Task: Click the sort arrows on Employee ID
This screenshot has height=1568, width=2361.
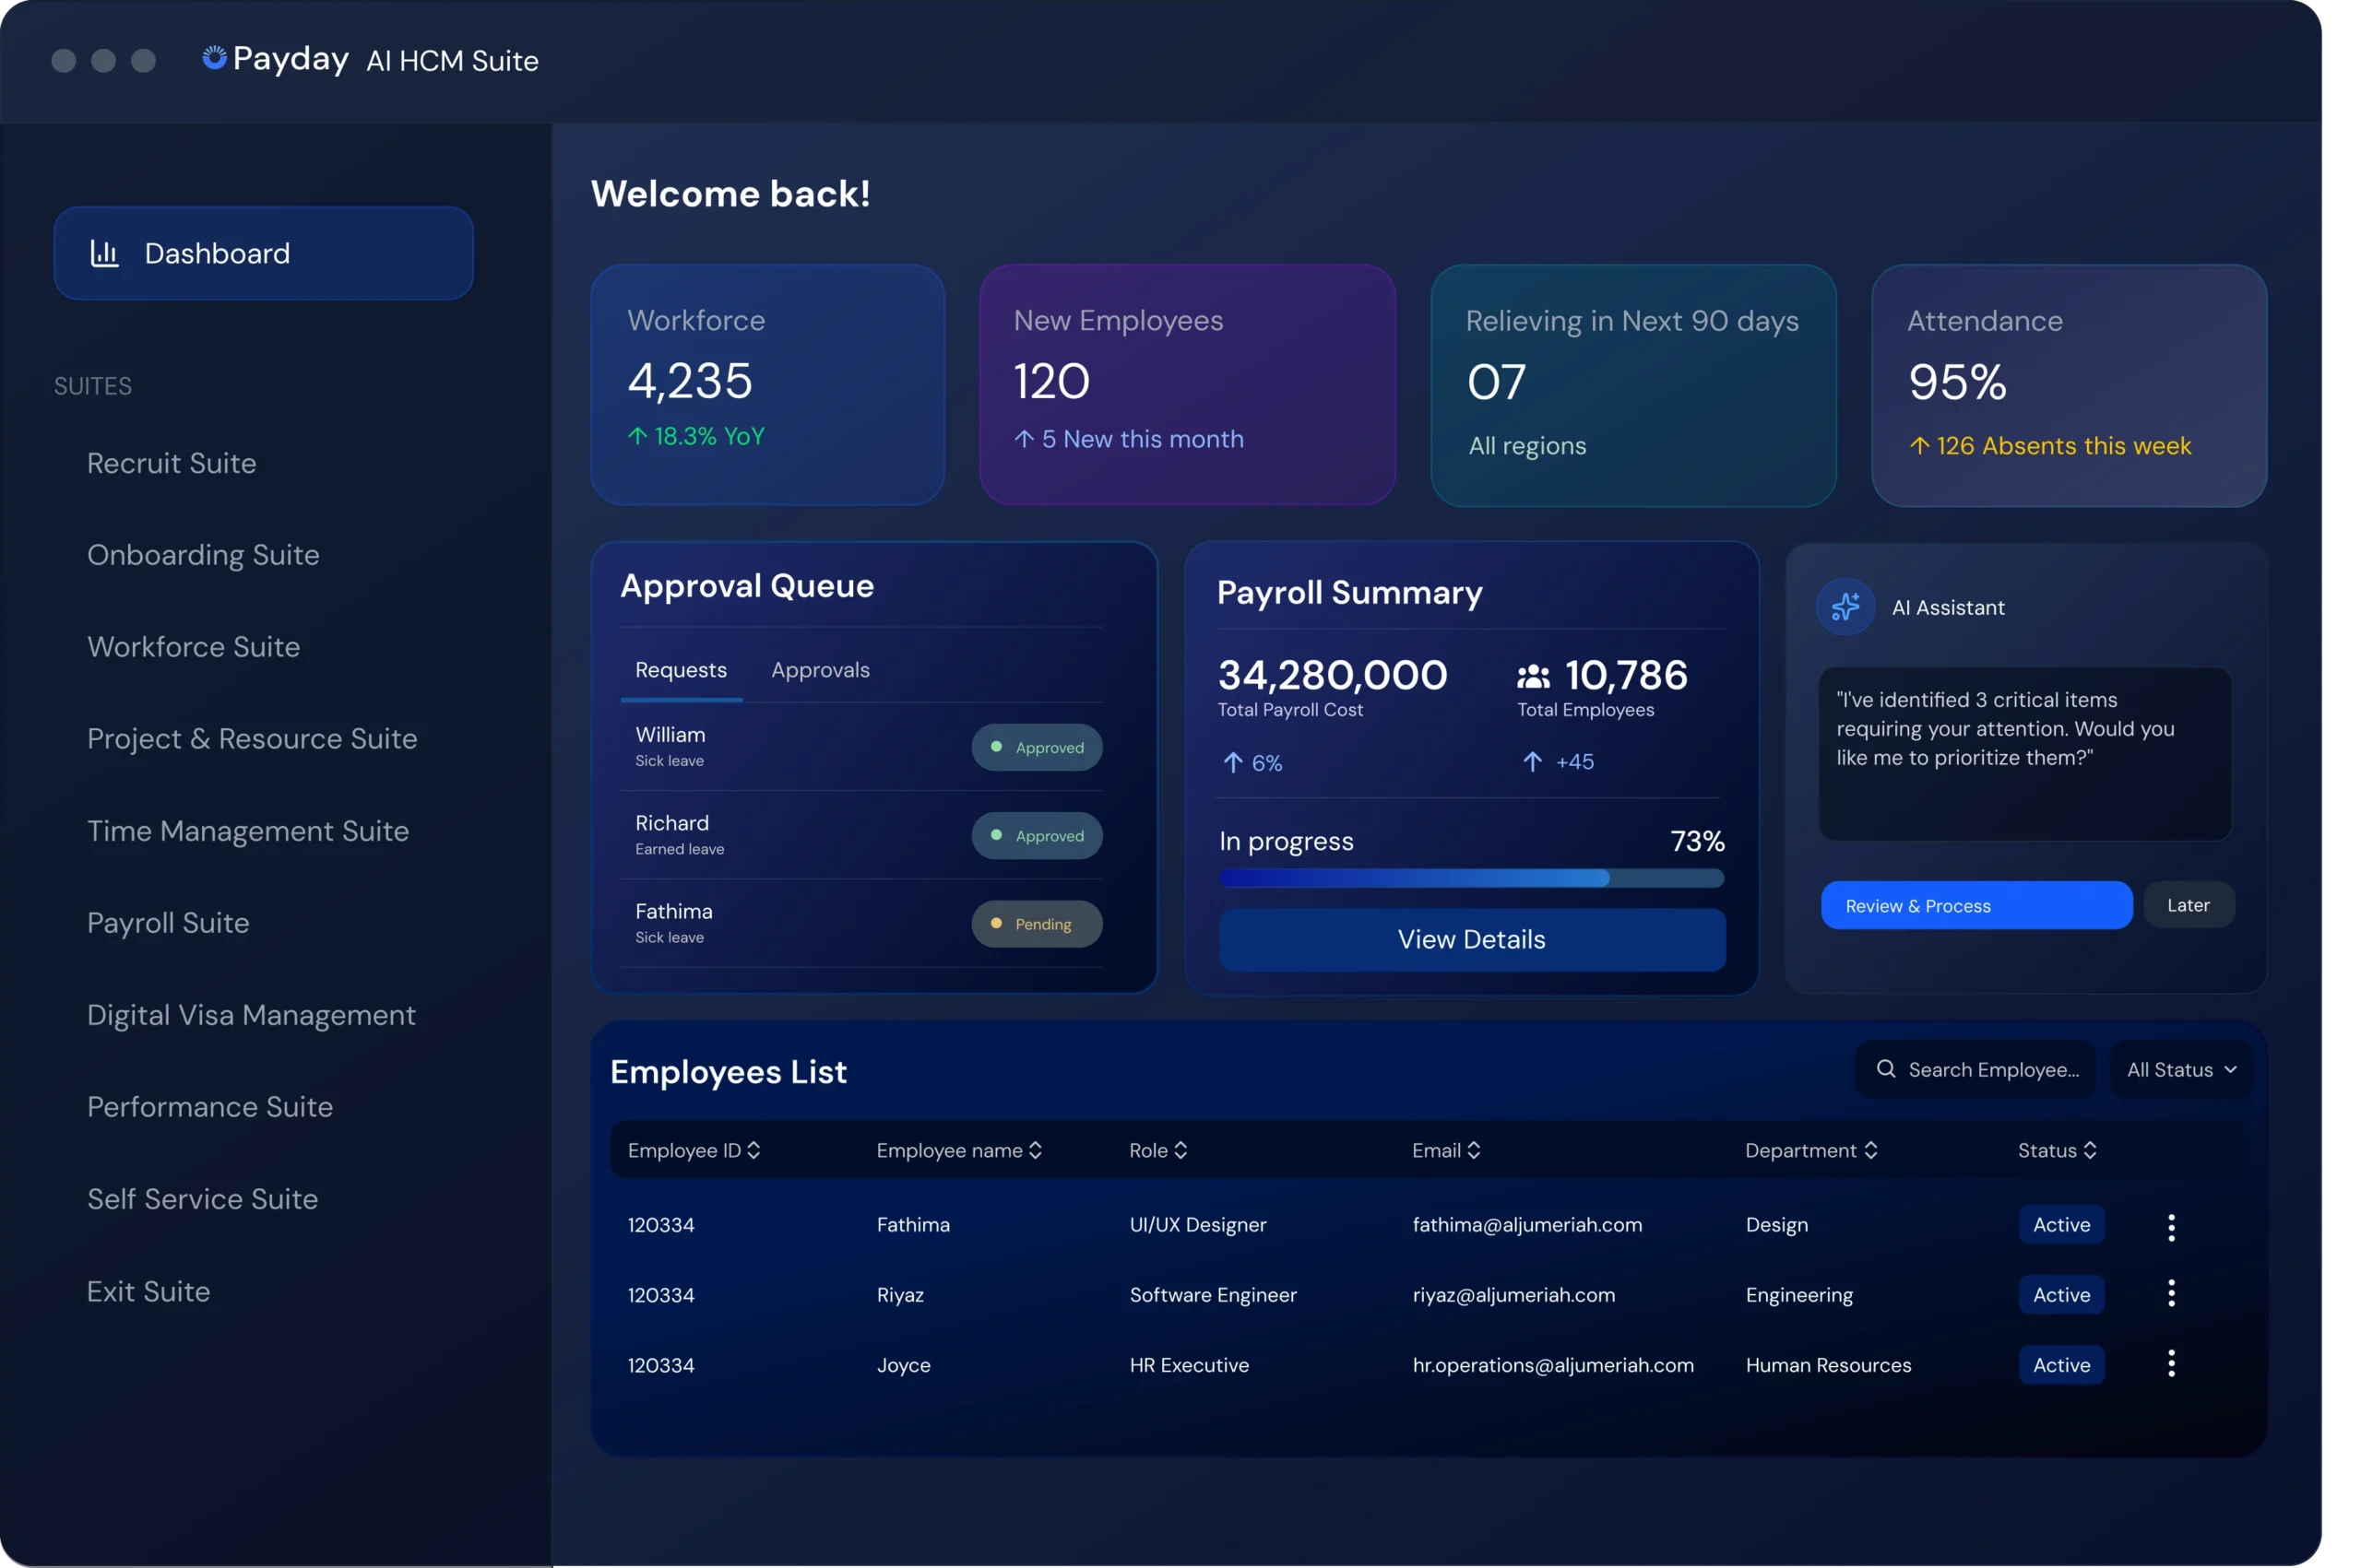Action: click(x=755, y=1150)
